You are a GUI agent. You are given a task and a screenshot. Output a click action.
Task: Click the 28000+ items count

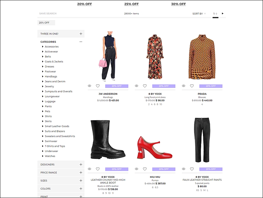131,14
